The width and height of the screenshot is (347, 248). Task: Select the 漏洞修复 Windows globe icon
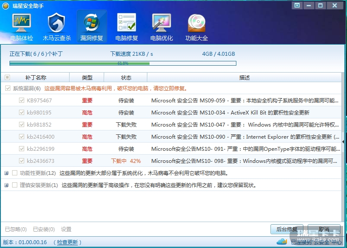(92, 22)
